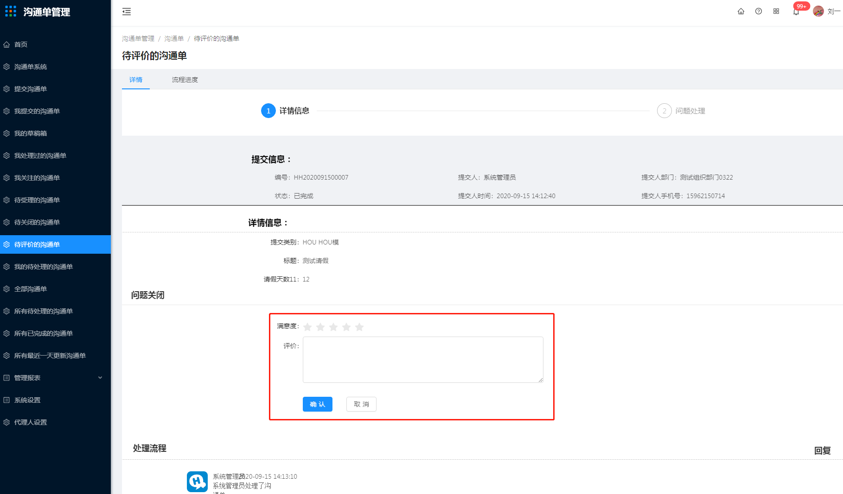Click the gear icon beside 全部沟通单
This screenshot has height=494, width=843.
tap(6, 289)
